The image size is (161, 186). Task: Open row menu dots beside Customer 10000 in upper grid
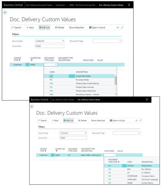click(27, 65)
